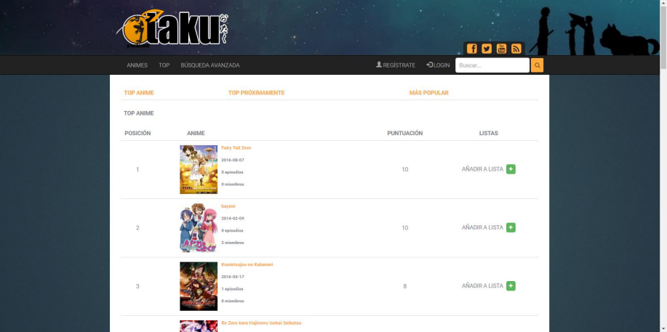Click the date 2016-05-17

tap(233, 277)
